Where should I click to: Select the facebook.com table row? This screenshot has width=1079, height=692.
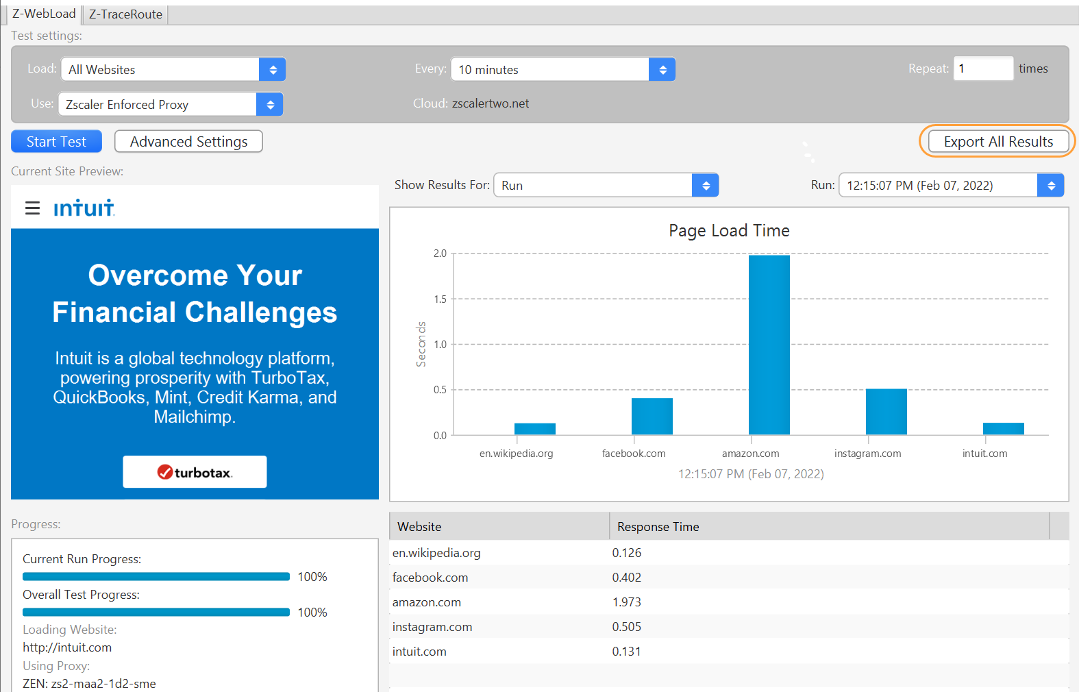(x=729, y=577)
